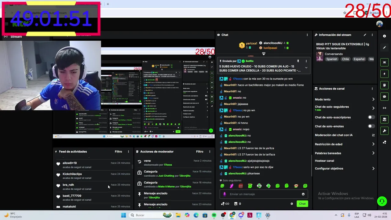This screenshot has width=391, height=220.
Task: Click basti_777709 follower entry
Action: pos(72,196)
